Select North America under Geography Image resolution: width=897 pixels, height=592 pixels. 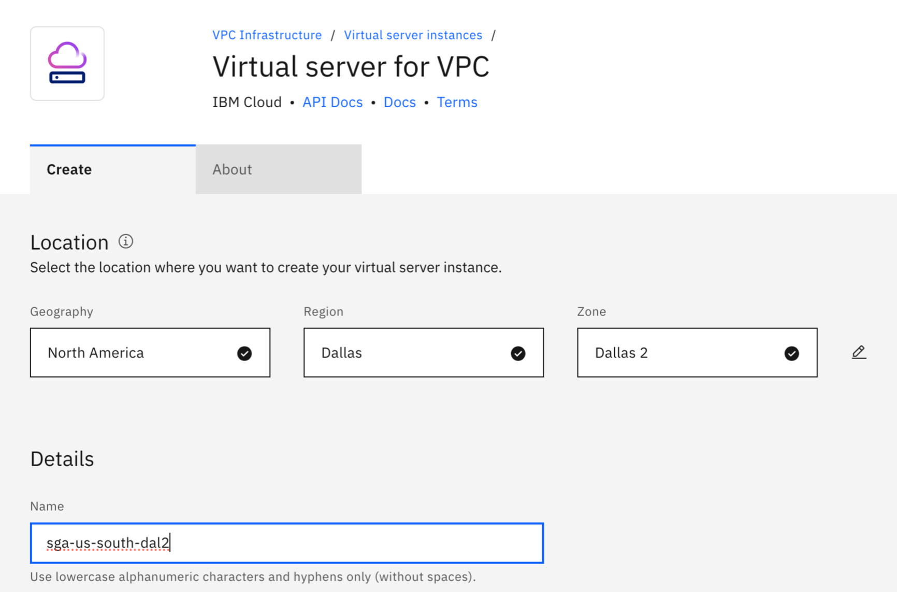pyautogui.click(x=96, y=353)
